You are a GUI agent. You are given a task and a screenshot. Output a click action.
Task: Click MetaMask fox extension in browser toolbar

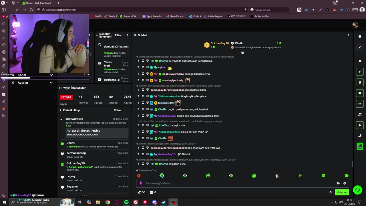click(x=335, y=10)
